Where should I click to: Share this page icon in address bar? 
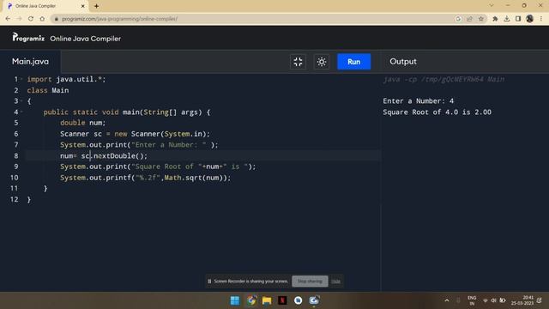469,19
